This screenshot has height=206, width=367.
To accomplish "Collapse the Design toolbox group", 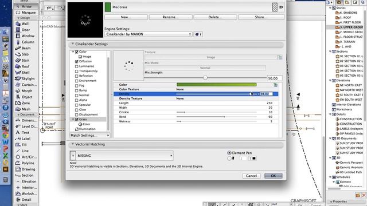I will (18, 18).
